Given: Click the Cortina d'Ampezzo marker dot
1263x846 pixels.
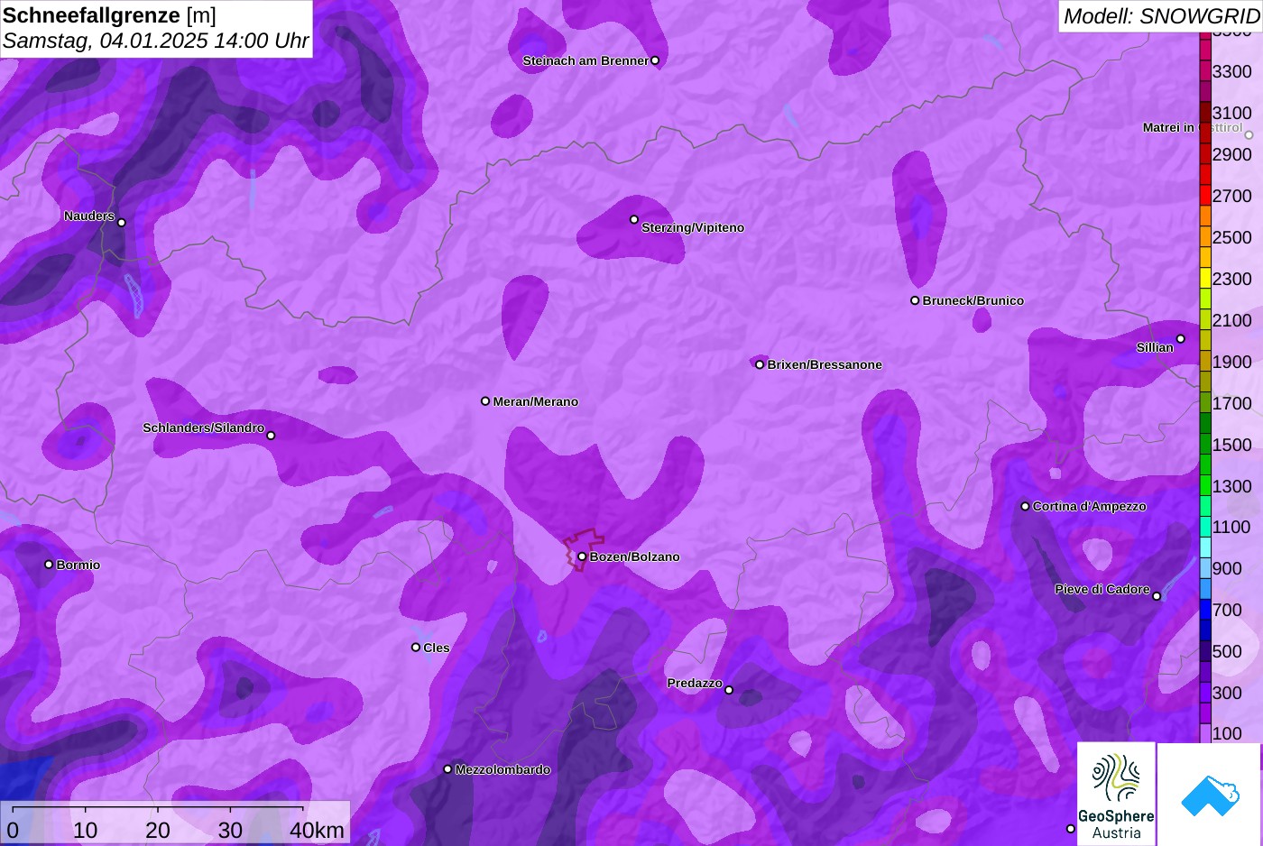Looking at the screenshot, I should pyautogui.click(x=1025, y=506).
